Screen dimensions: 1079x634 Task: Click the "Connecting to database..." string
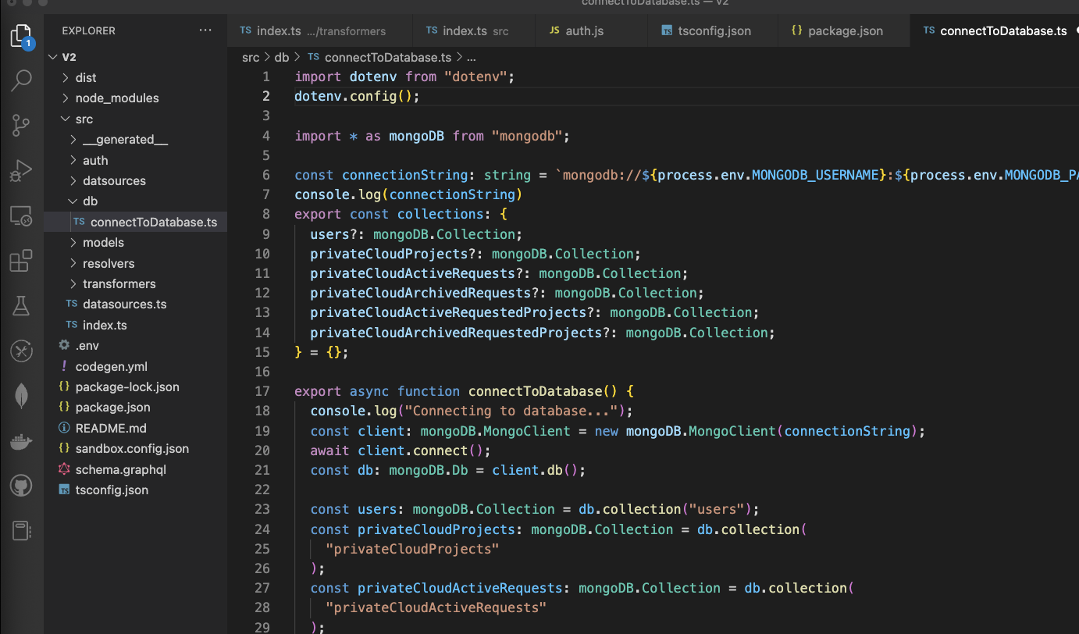pos(511,411)
